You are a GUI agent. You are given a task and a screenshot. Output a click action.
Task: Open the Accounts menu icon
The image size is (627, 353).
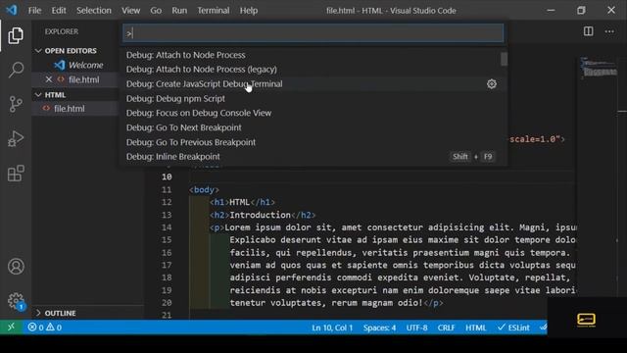point(16,267)
